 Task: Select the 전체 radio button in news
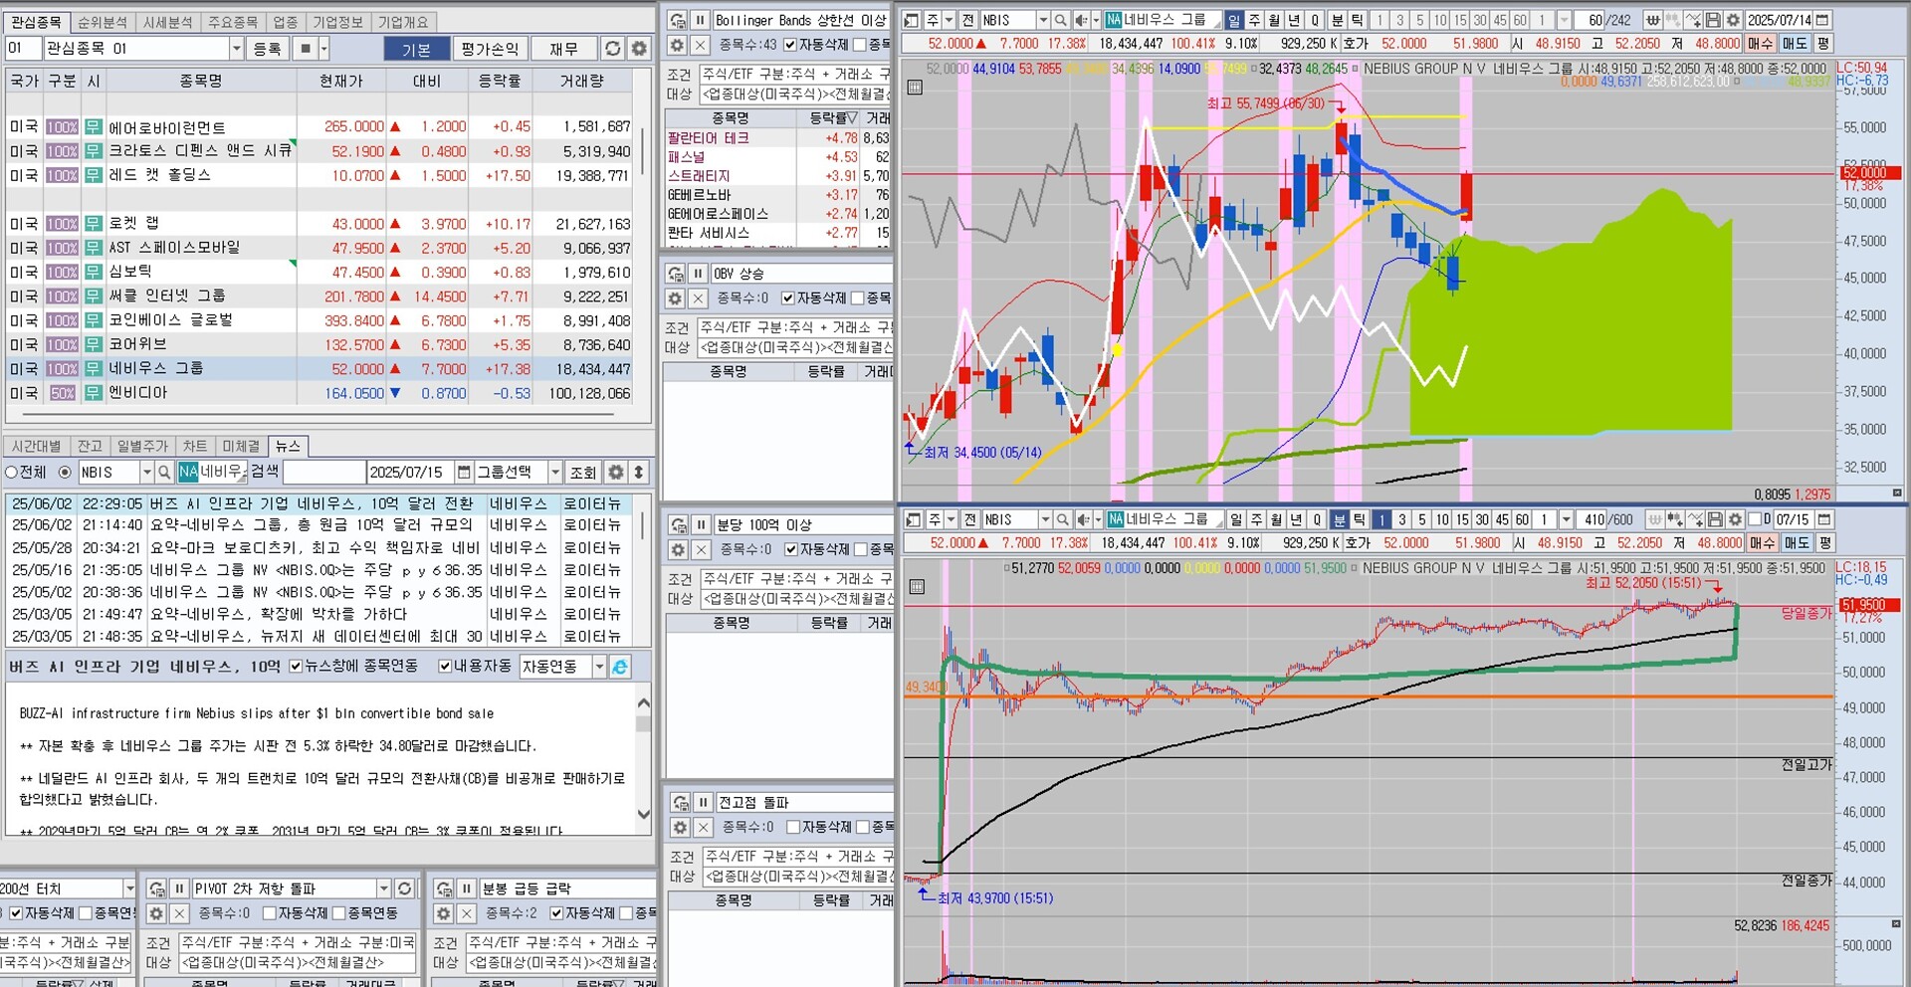coord(12,473)
